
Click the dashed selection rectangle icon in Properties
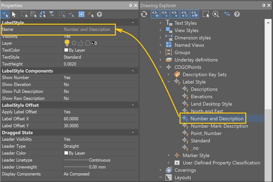(24, 14)
